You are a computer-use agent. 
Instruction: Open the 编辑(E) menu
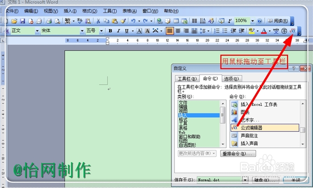pyautogui.click(x=31, y=11)
